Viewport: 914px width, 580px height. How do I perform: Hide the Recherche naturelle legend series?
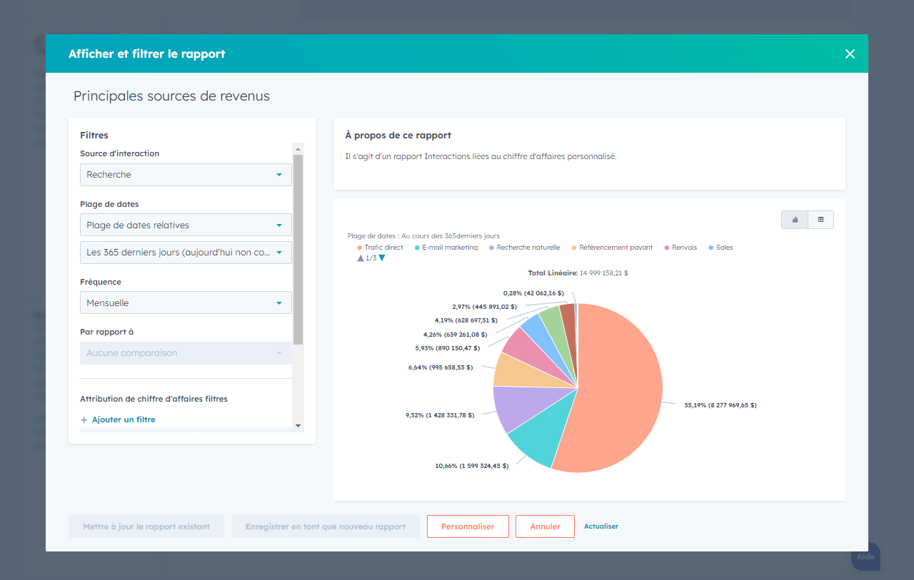click(x=523, y=248)
